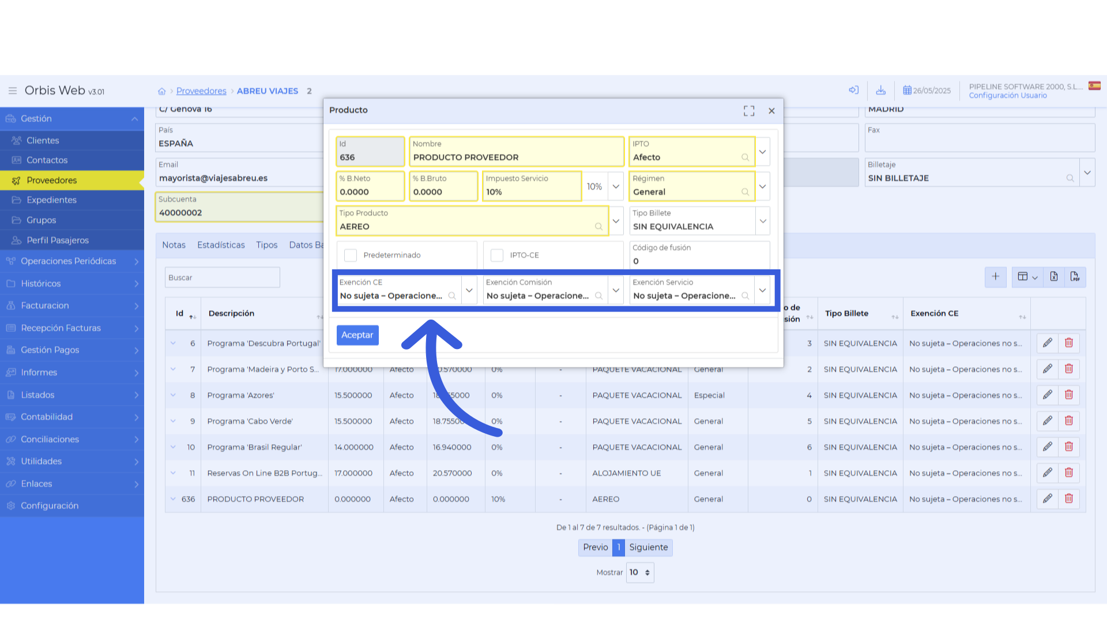This screenshot has width=1107, height=623.
Task: Open Impuesto Servicio 10% dropdown
Action: (616, 186)
